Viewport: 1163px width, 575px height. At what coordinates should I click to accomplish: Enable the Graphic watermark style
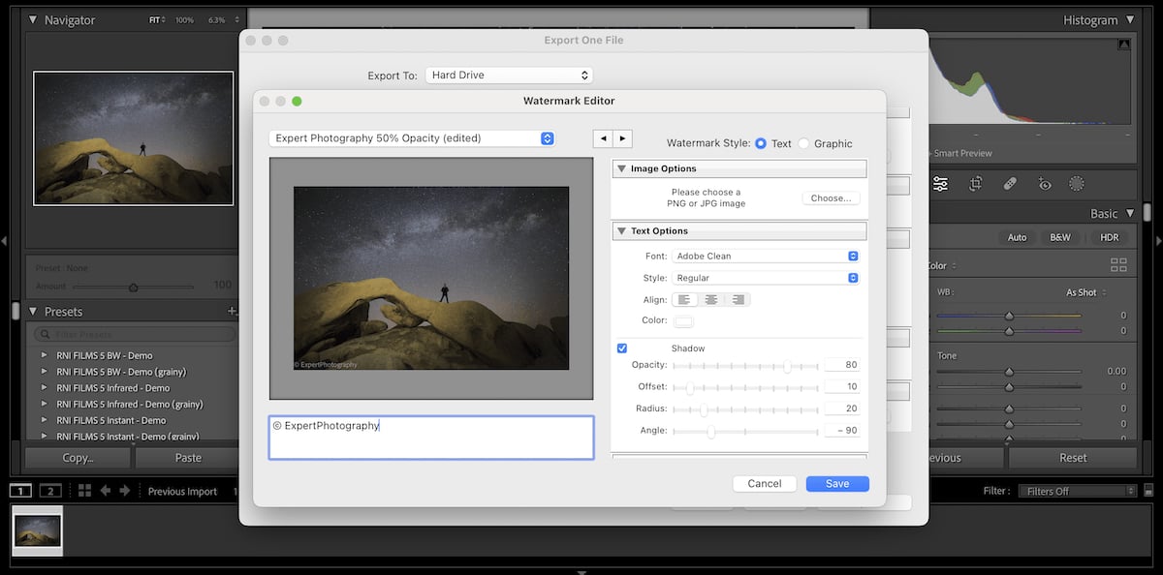pyautogui.click(x=802, y=143)
